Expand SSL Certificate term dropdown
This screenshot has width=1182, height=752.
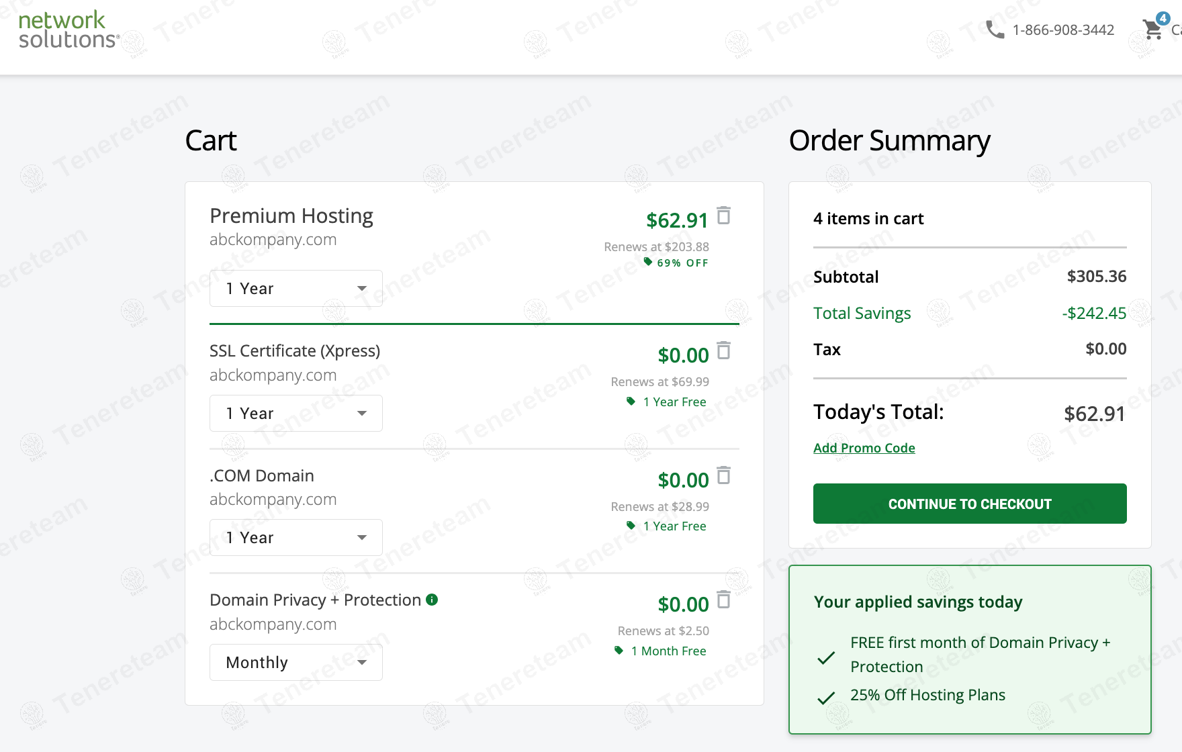click(x=295, y=414)
